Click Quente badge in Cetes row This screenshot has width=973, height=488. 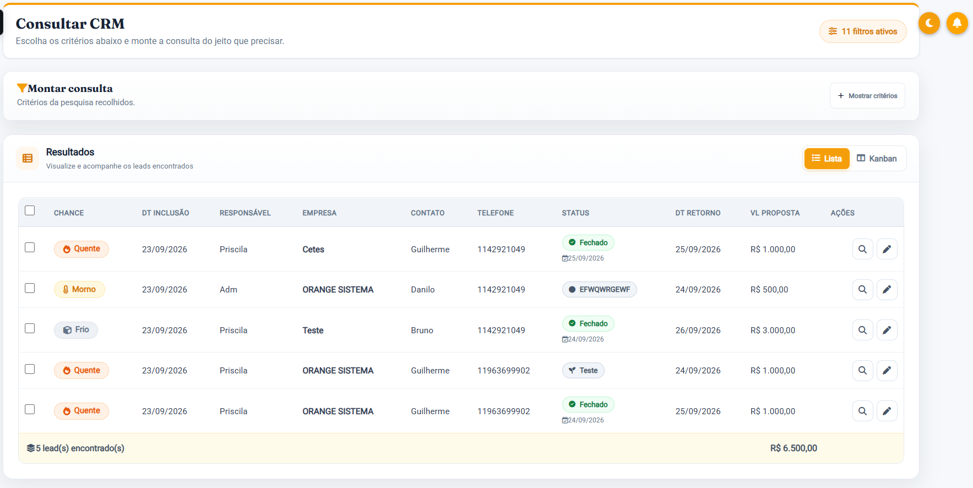tap(81, 249)
